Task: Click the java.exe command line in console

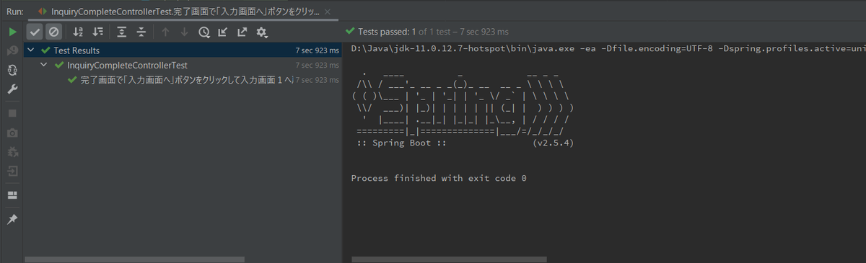Action: click(x=608, y=49)
